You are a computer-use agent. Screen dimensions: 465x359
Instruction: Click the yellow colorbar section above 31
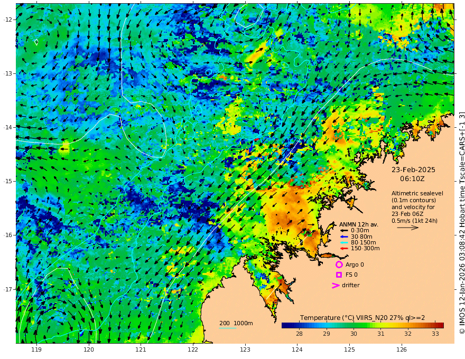tap(381, 325)
